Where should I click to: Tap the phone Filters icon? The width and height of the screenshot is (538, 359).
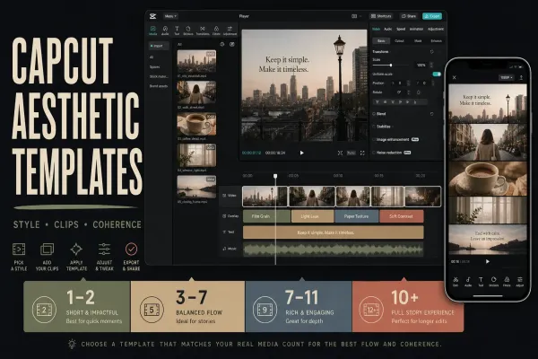pos(507,280)
